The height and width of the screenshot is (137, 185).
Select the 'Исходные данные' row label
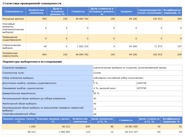click(x=13, y=19)
